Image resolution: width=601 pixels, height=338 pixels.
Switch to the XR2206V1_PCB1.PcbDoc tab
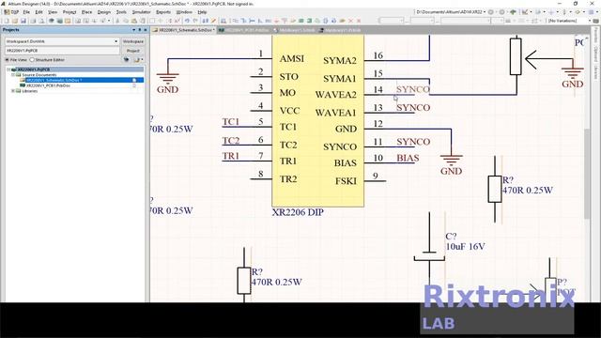(245, 30)
